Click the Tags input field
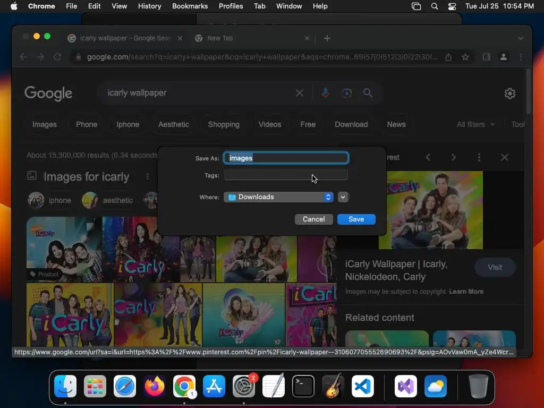544x408 pixels. click(x=286, y=175)
